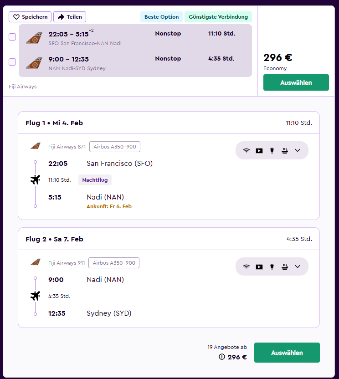The width and height of the screenshot is (339, 379).
Task: Click power outlet icon in Flug 2
Action: [272, 266]
